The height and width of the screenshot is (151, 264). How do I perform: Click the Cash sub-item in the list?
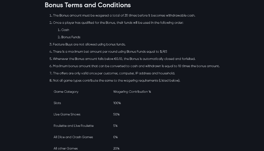coord(65,30)
